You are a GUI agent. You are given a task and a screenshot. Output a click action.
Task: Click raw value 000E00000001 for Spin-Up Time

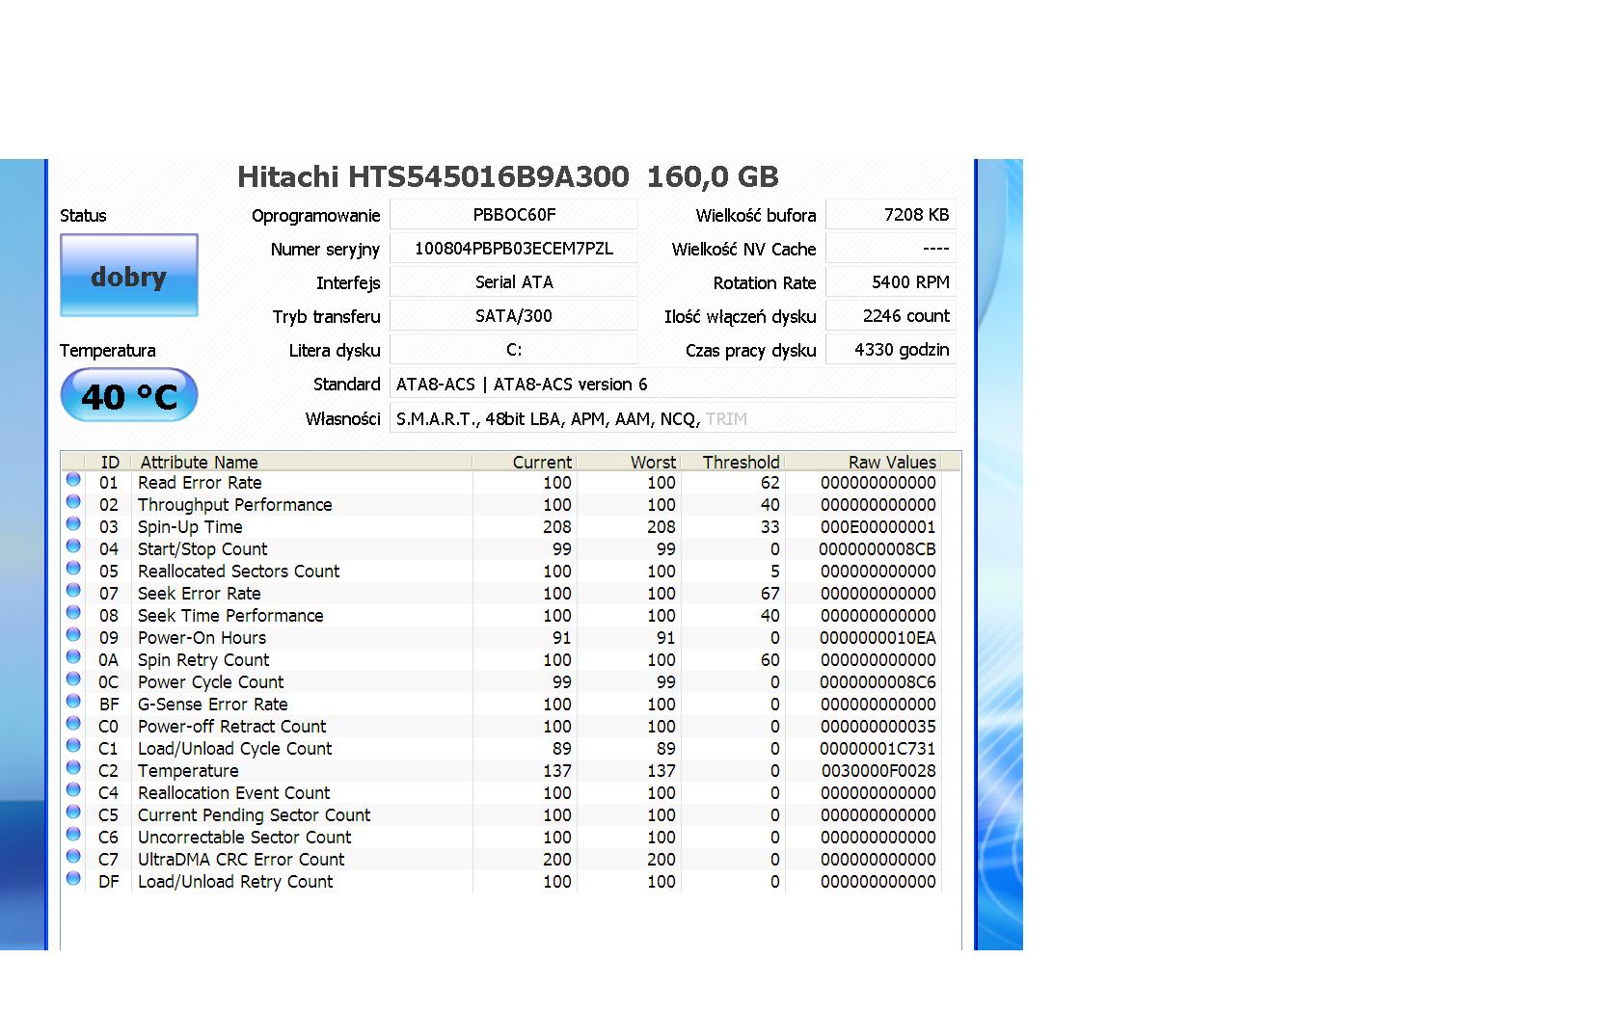pos(878,526)
